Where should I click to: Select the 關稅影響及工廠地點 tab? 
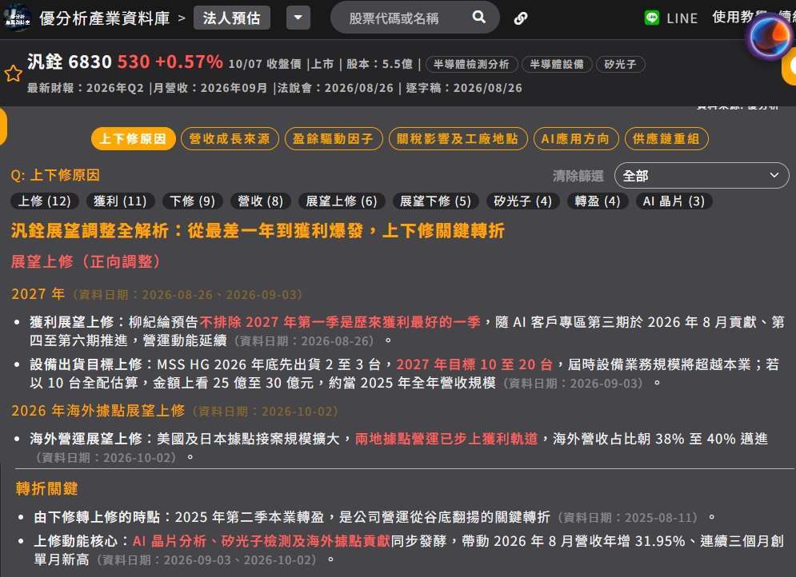pos(458,138)
